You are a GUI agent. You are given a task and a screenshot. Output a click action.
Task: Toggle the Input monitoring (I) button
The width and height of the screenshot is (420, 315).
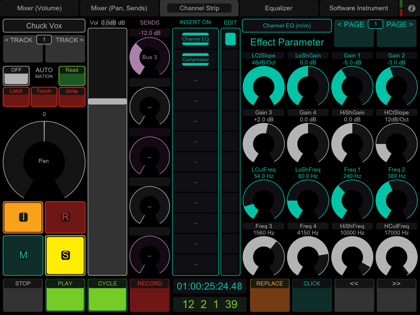23,217
